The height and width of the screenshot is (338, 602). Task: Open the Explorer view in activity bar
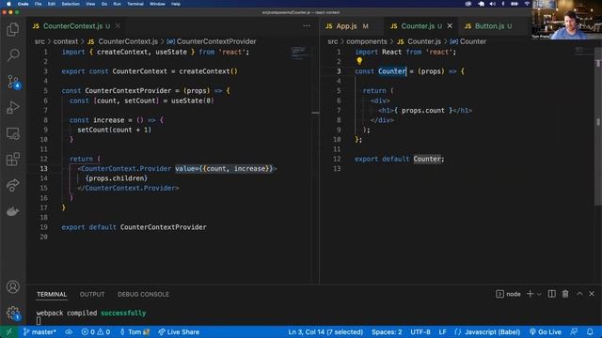(x=12, y=29)
